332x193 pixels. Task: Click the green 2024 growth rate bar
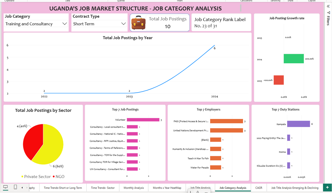click(x=294, y=59)
